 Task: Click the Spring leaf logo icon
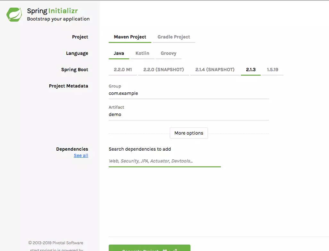(14, 14)
